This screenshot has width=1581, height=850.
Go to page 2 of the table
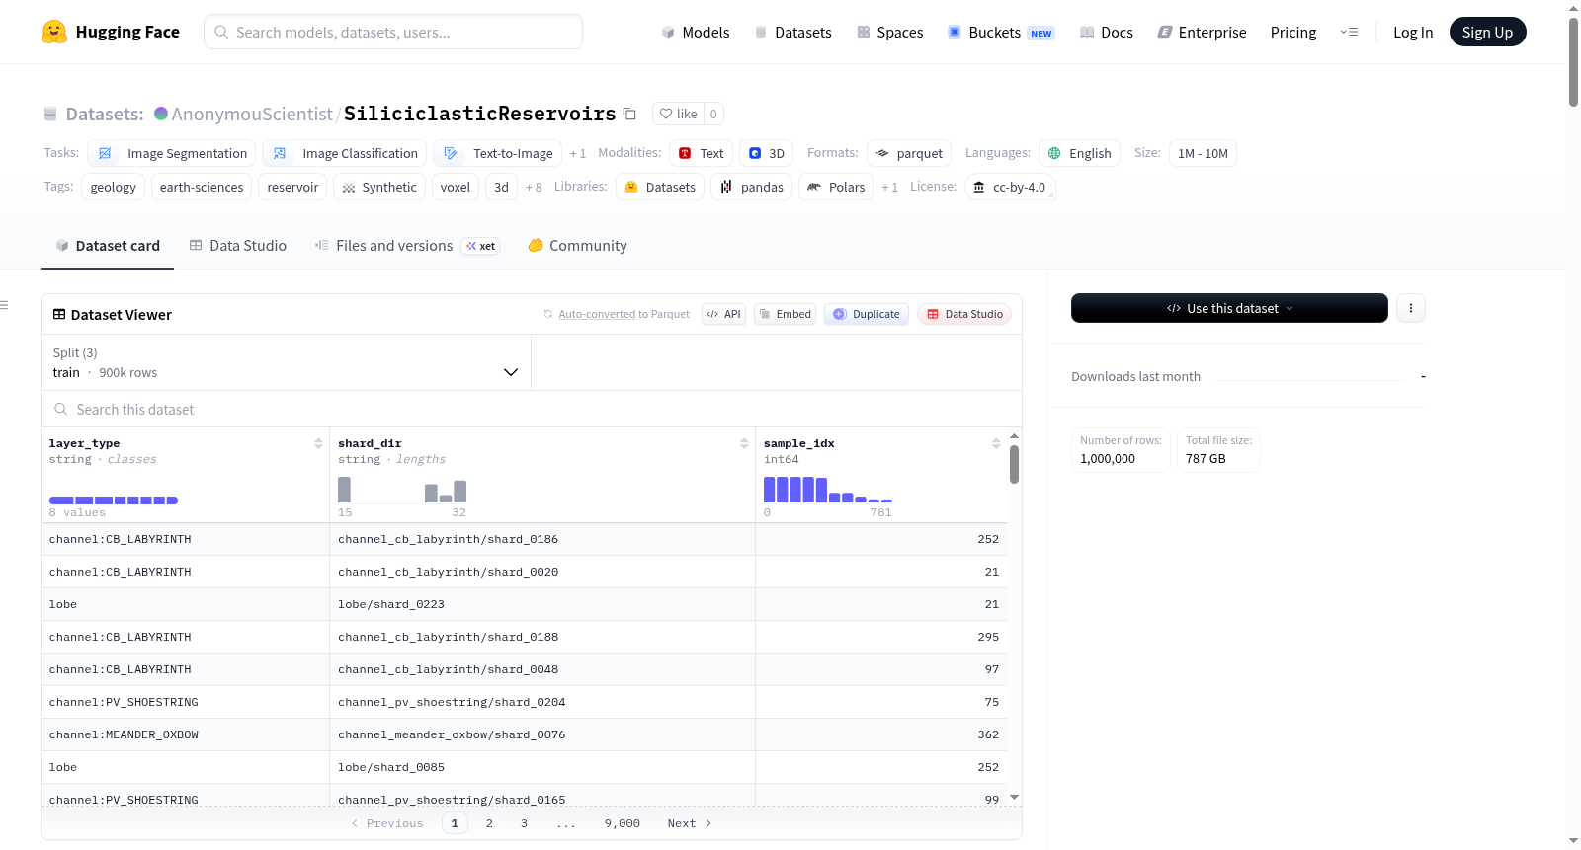point(489,823)
